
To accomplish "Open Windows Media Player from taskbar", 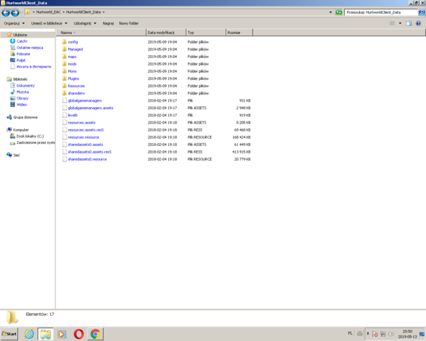I will (x=62, y=334).
